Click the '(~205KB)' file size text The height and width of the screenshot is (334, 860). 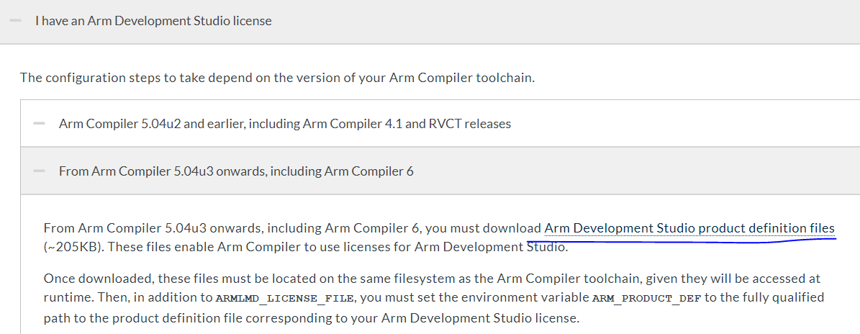73,247
